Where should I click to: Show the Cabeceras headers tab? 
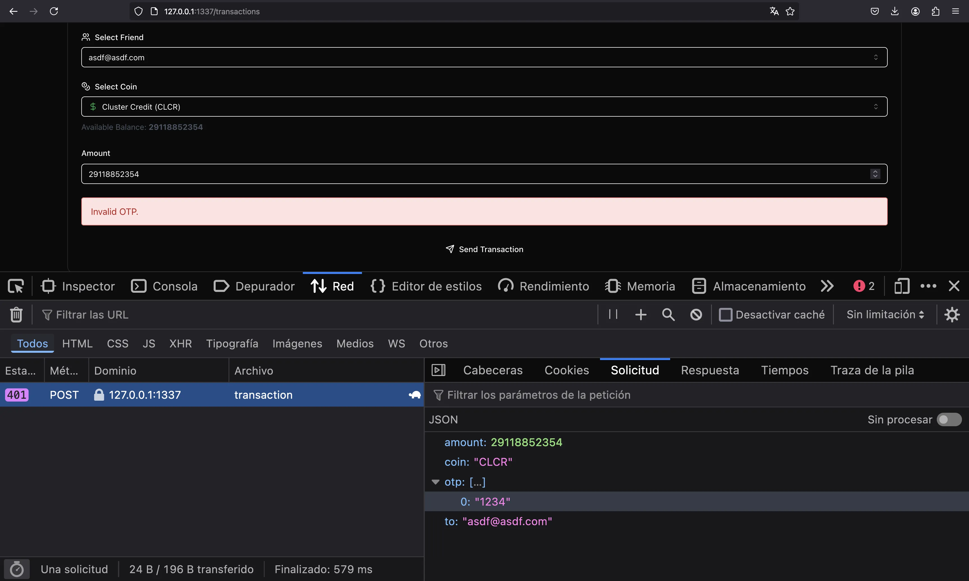493,370
